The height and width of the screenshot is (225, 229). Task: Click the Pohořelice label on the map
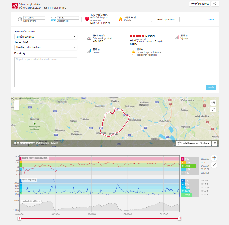pyautogui.click(x=165, y=121)
